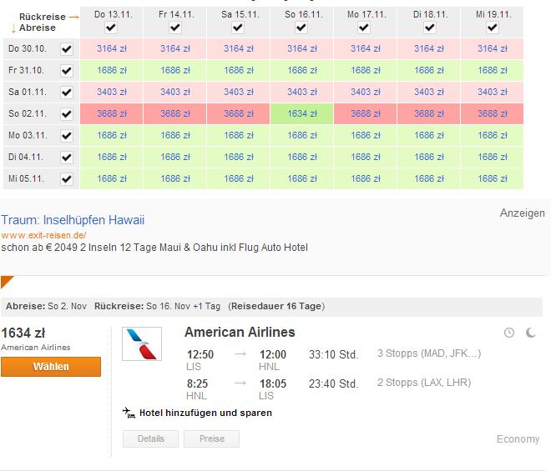Click the Economy class label
This screenshot has width=551, height=476.
point(518,439)
